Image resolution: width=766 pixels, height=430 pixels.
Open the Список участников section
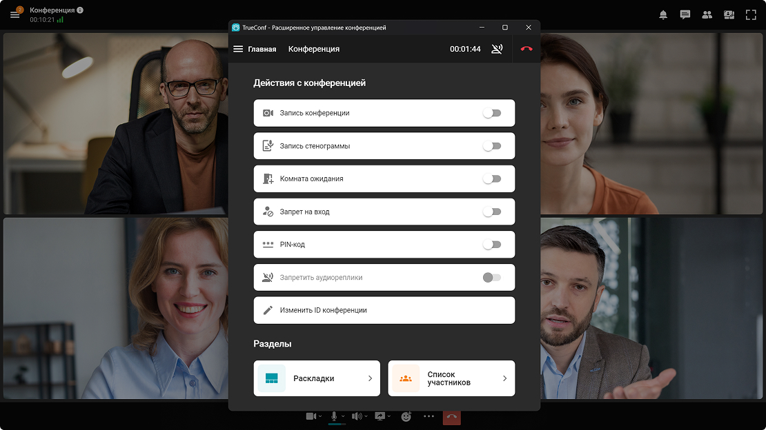451,378
